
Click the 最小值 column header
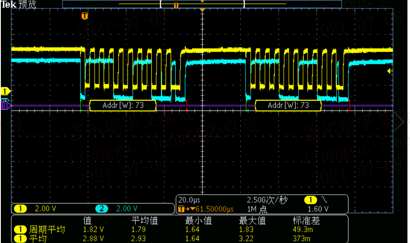pyautogui.click(x=198, y=220)
